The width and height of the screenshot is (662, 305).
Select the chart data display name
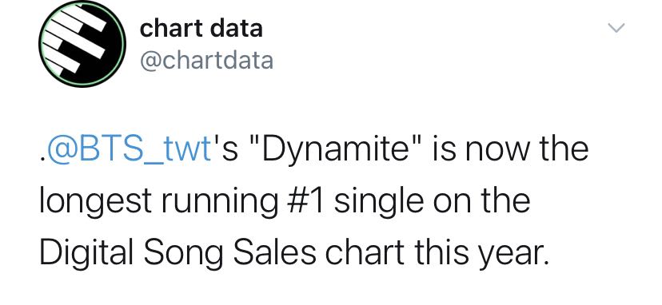(x=201, y=29)
